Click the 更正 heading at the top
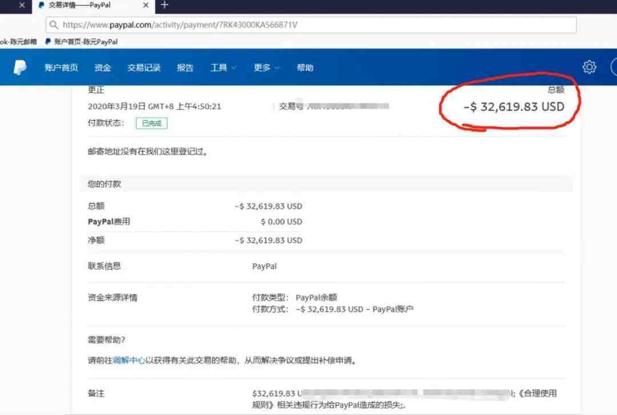The width and height of the screenshot is (617, 415). pyautogui.click(x=96, y=90)
